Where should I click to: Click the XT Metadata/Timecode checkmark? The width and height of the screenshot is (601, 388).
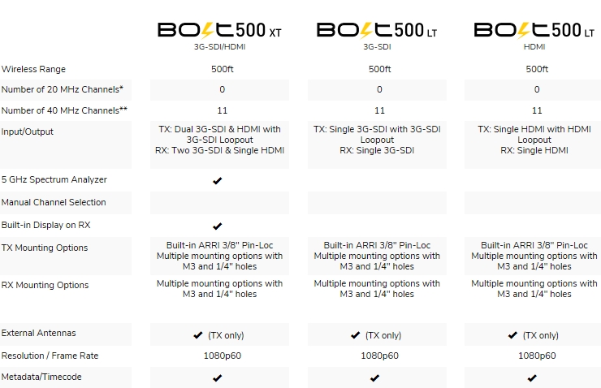tap(218, 378)
